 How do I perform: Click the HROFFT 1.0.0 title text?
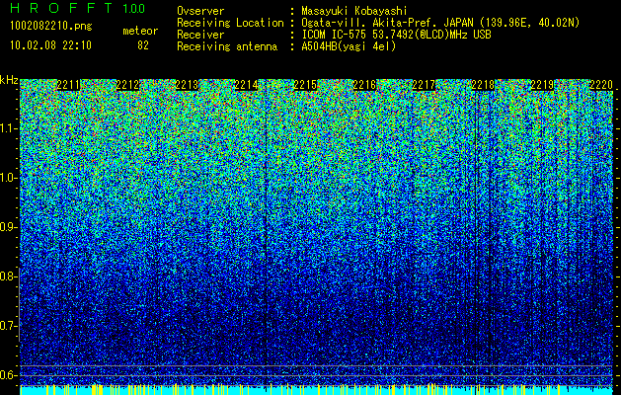click(x=78, y=8)
